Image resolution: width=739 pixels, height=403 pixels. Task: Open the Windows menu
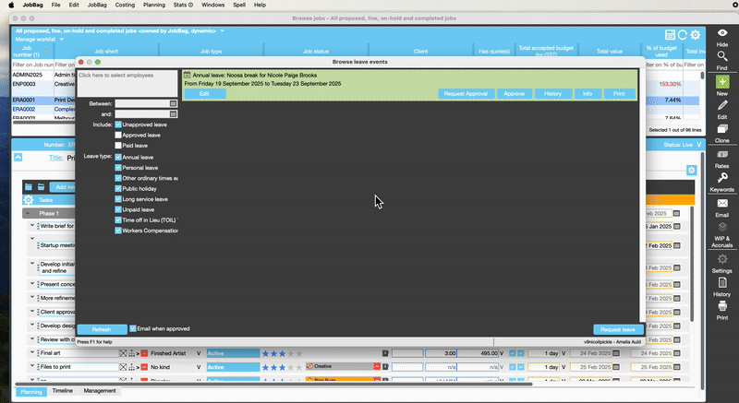click(212, 5)
